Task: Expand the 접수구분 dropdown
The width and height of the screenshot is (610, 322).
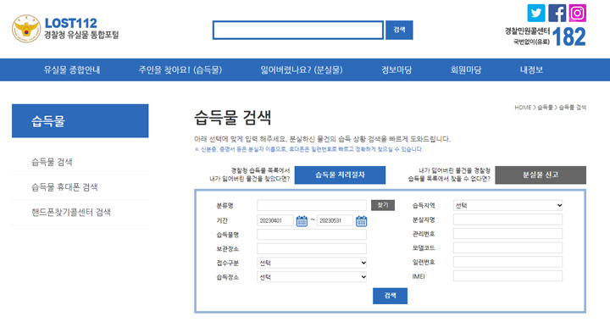Action: pos(312,263)
